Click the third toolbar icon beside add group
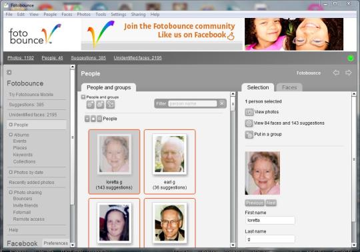Viewport: 360px width, 252px height. pos(110,105)
